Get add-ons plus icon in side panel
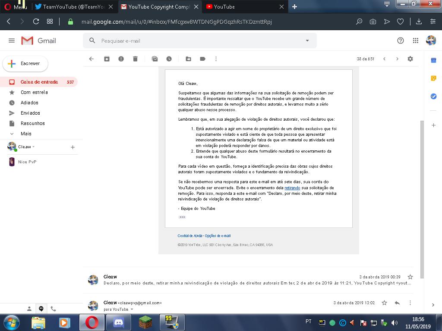 [x=433, y=125]
